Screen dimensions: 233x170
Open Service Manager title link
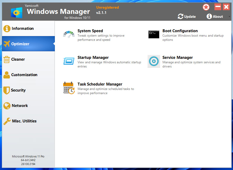[178, 58]
